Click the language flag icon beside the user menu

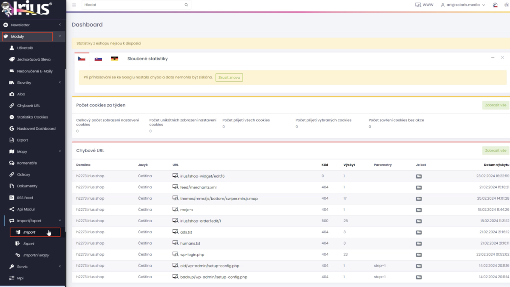(495, 5)
